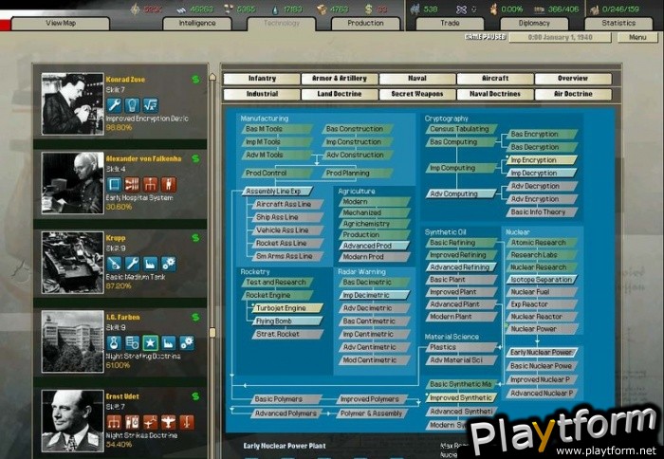
Task: Select the Assembly Line Exp technology
Action: (277, 192)
